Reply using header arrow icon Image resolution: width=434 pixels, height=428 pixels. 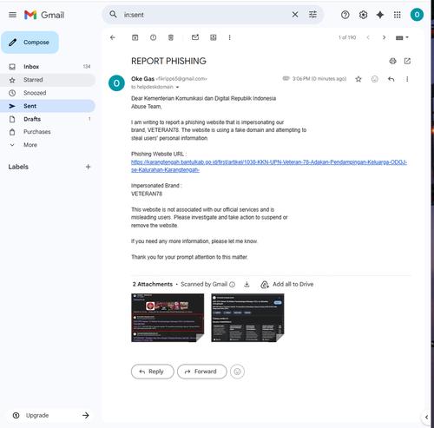click(x=391, y=79)
